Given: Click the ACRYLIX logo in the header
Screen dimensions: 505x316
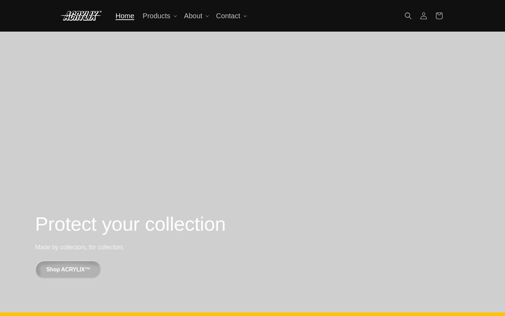Looking at the screenshot, I should pos(81,16).
